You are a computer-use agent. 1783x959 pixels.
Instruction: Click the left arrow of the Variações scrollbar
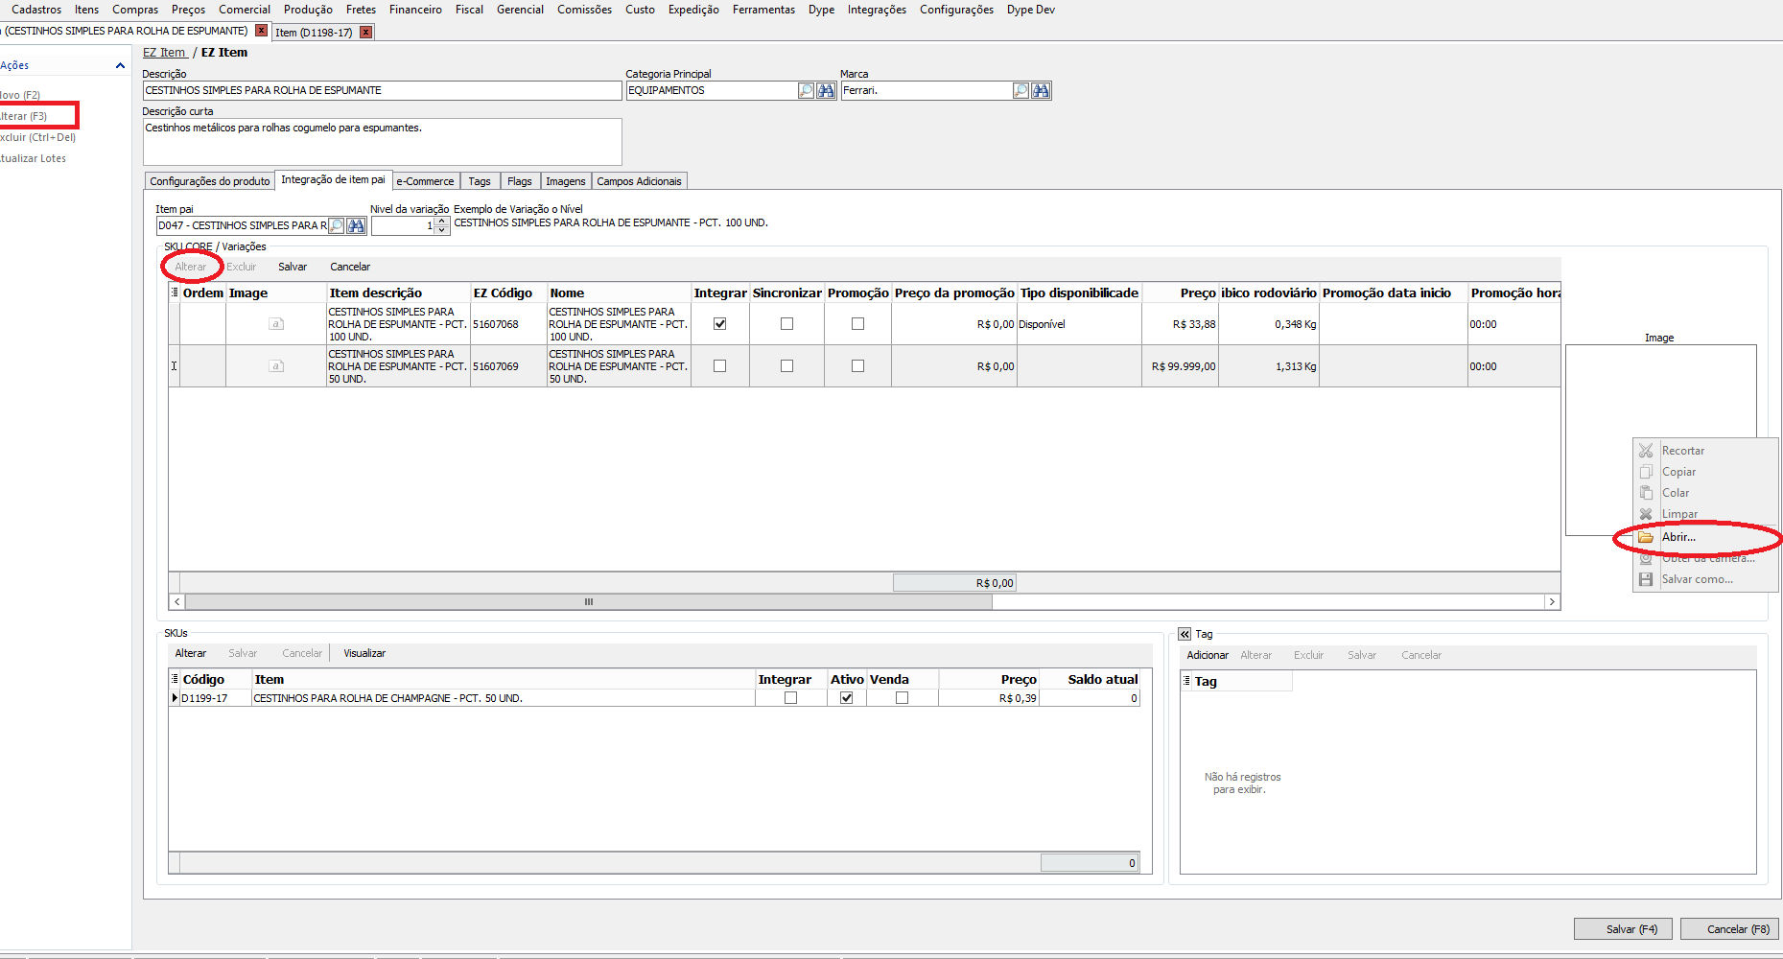[x=176, y=602]
